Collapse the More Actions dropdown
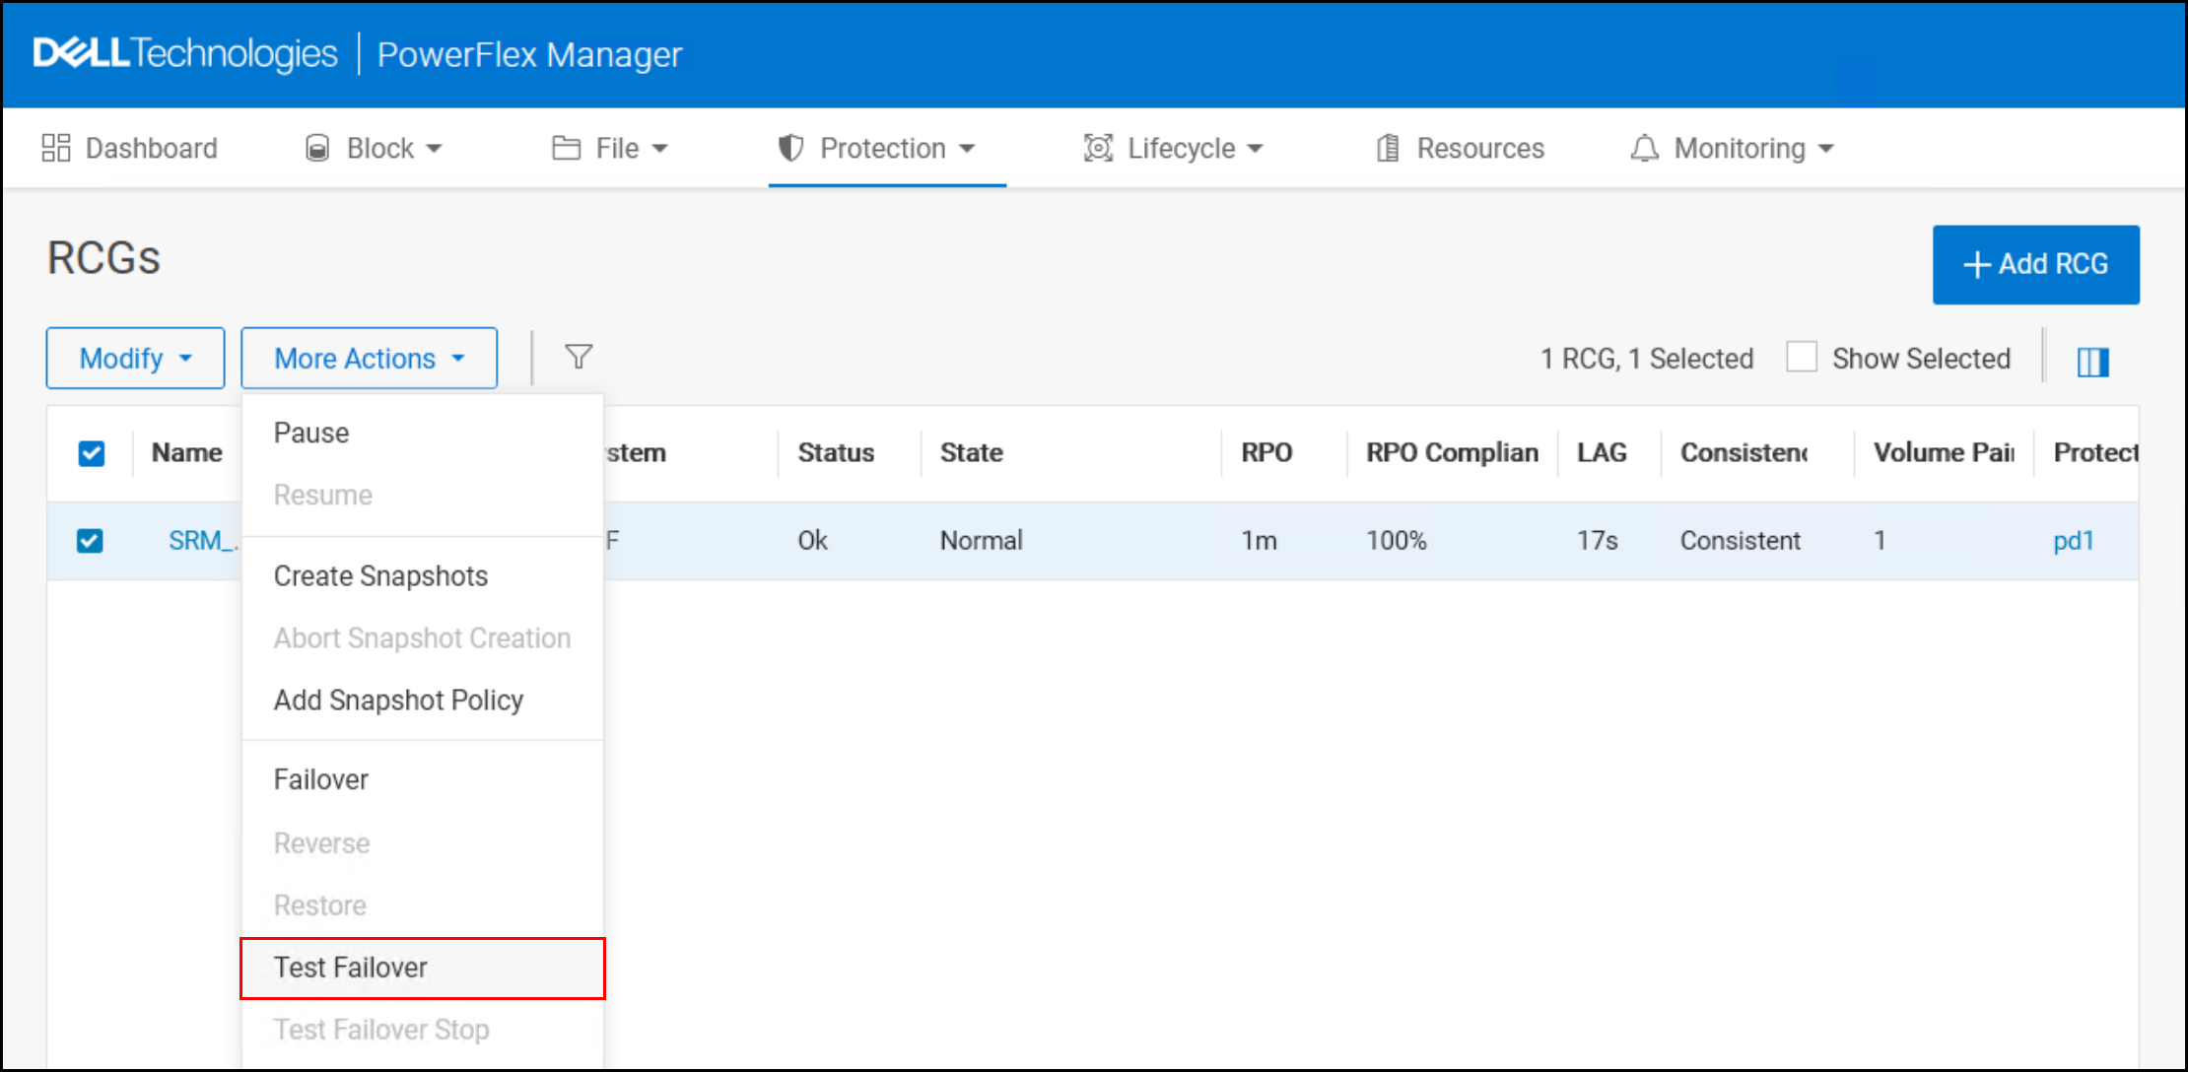2188x1072 pixels. pos(370,358)
